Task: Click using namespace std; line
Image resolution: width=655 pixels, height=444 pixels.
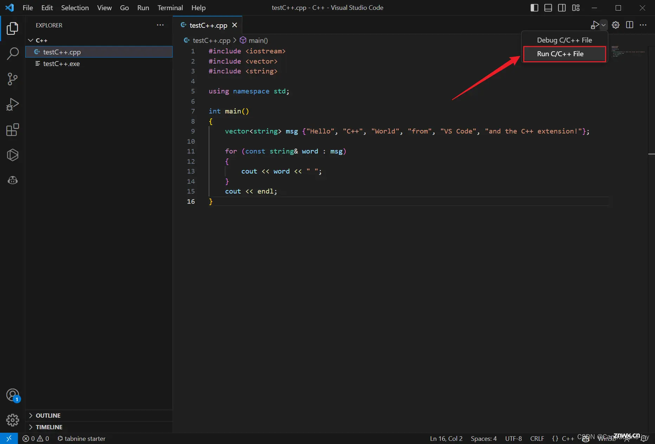Action: pos(249,91)
